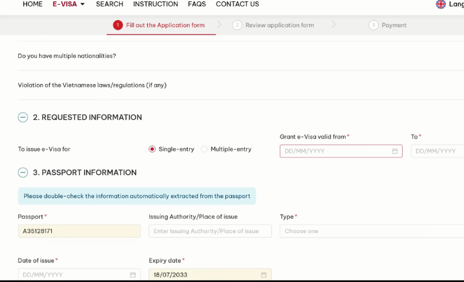This screenshot has width=464, height=282.
Task: Open the CONTACT US page
Action: (x=237, y=4)
